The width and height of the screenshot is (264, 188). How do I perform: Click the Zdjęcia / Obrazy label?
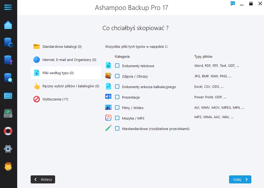(135, 76)
